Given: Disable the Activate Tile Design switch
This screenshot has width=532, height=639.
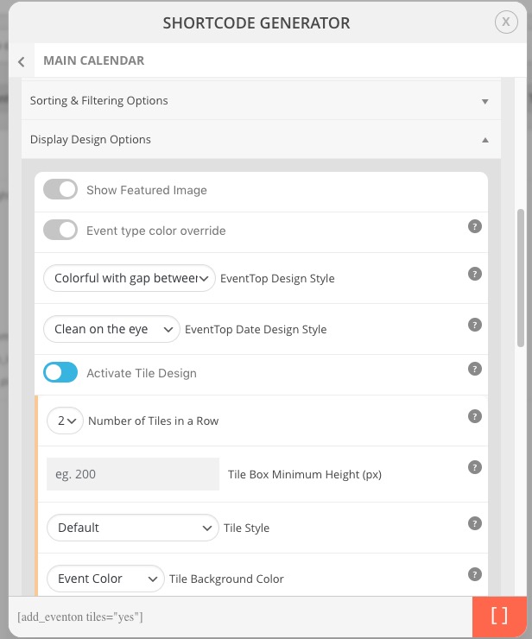Looking at the screenshot, I should (60, 373).
